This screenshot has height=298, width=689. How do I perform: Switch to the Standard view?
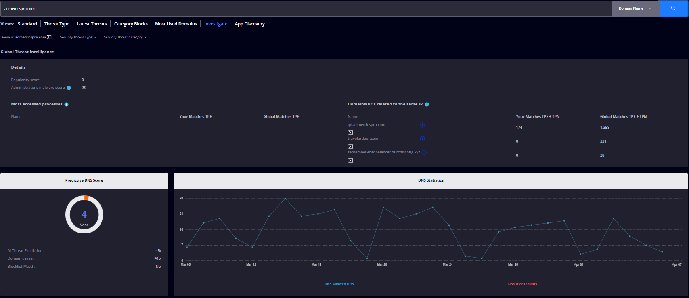click(x=27, y=24)
